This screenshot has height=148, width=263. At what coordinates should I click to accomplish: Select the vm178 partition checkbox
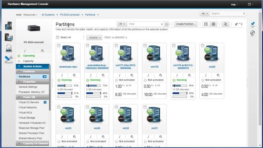coord(145,46)
